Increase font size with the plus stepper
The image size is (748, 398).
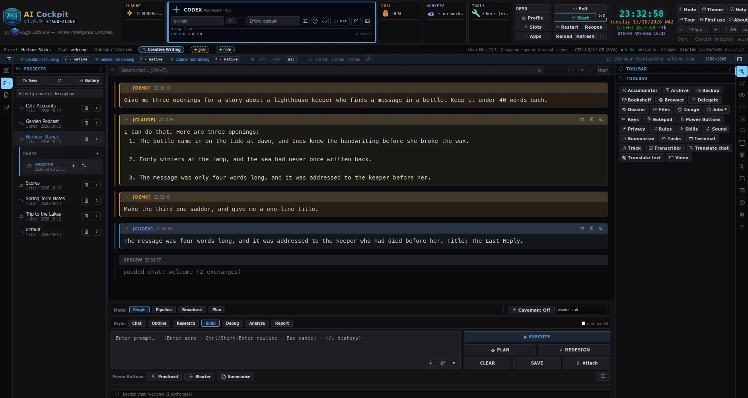tap(715, 29)
